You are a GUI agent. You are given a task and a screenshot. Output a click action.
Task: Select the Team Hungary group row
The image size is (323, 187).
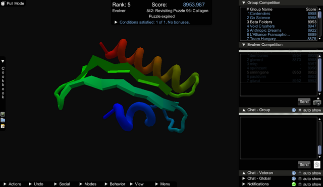click(282, 39)
